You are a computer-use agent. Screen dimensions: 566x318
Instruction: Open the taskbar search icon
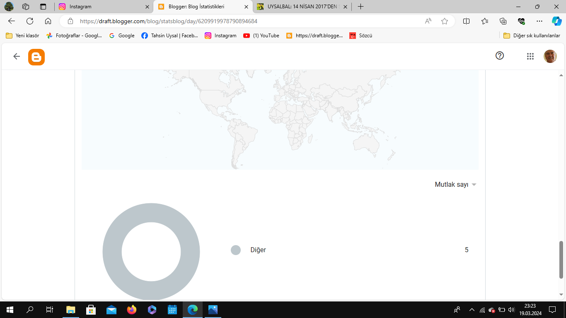pos(30,310)
